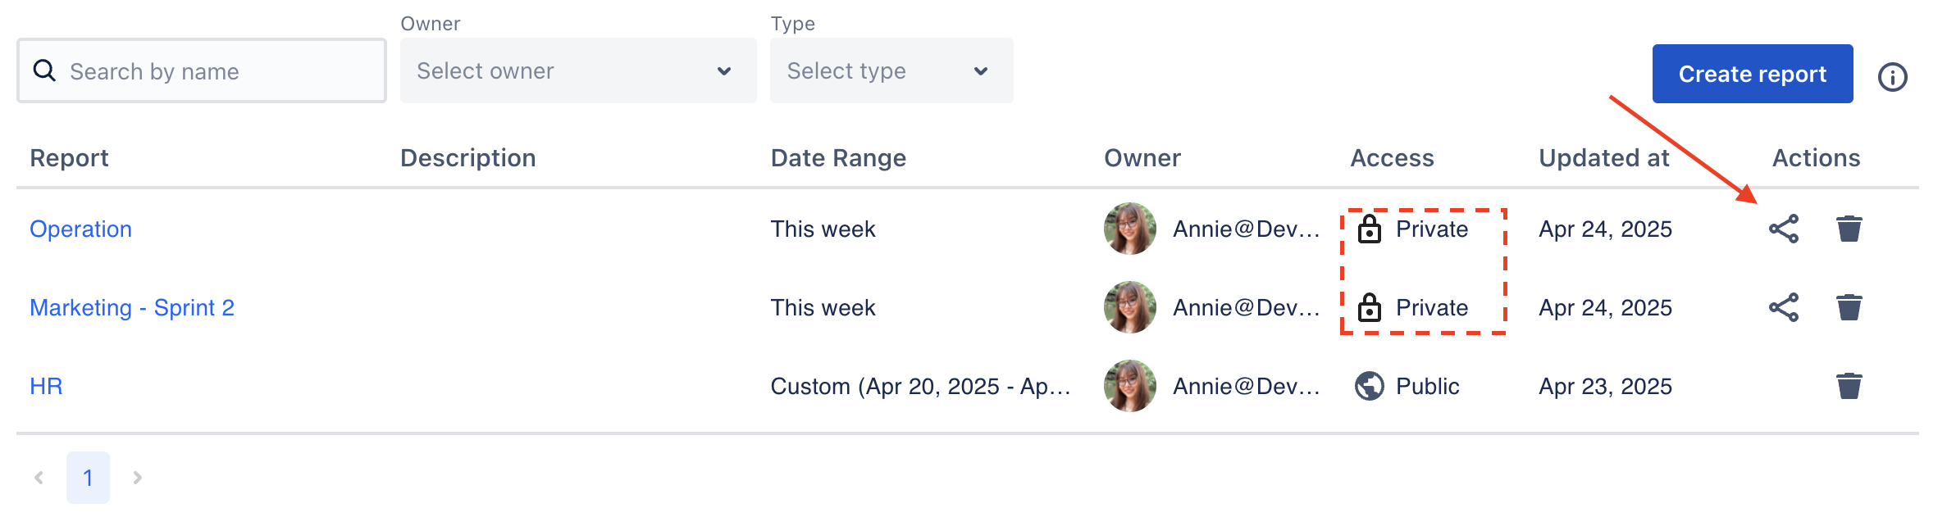Screen dimensions: 1947x526
Task: Open the Operation report link
Action: (x=80, y=229)
